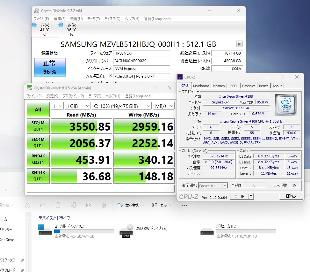Open ディスク(D) menu in CrystalDiskInfo
The image size is (310, 272).
112,19
